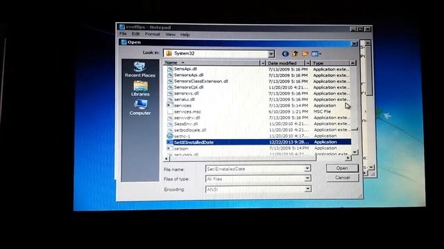
Task: Select the SensApi.dll file icon
Action: pos(170,68)
